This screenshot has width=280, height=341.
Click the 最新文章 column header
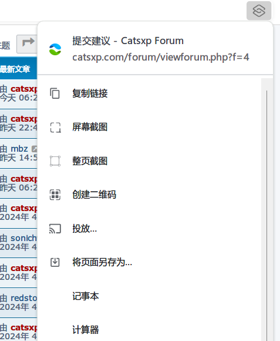[15, 69]
